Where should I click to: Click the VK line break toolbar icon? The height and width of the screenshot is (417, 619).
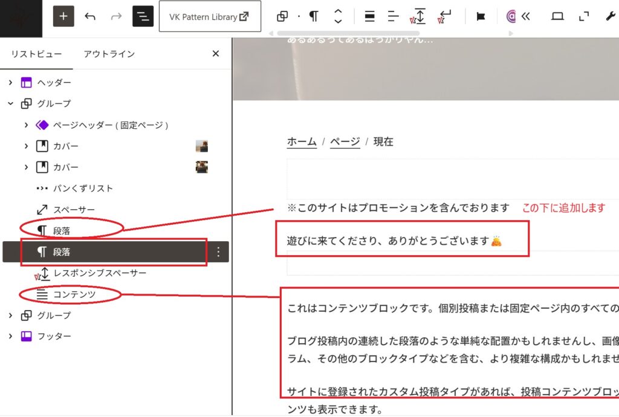pyautogui.click(x=444, y=16)
